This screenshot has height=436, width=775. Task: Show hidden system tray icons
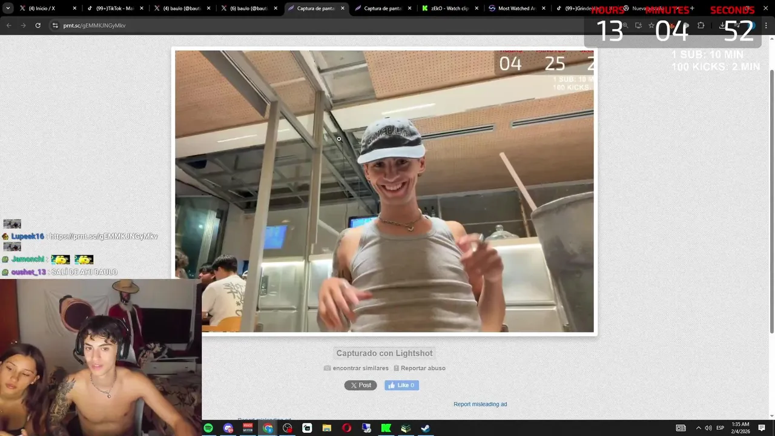point(698,428)
